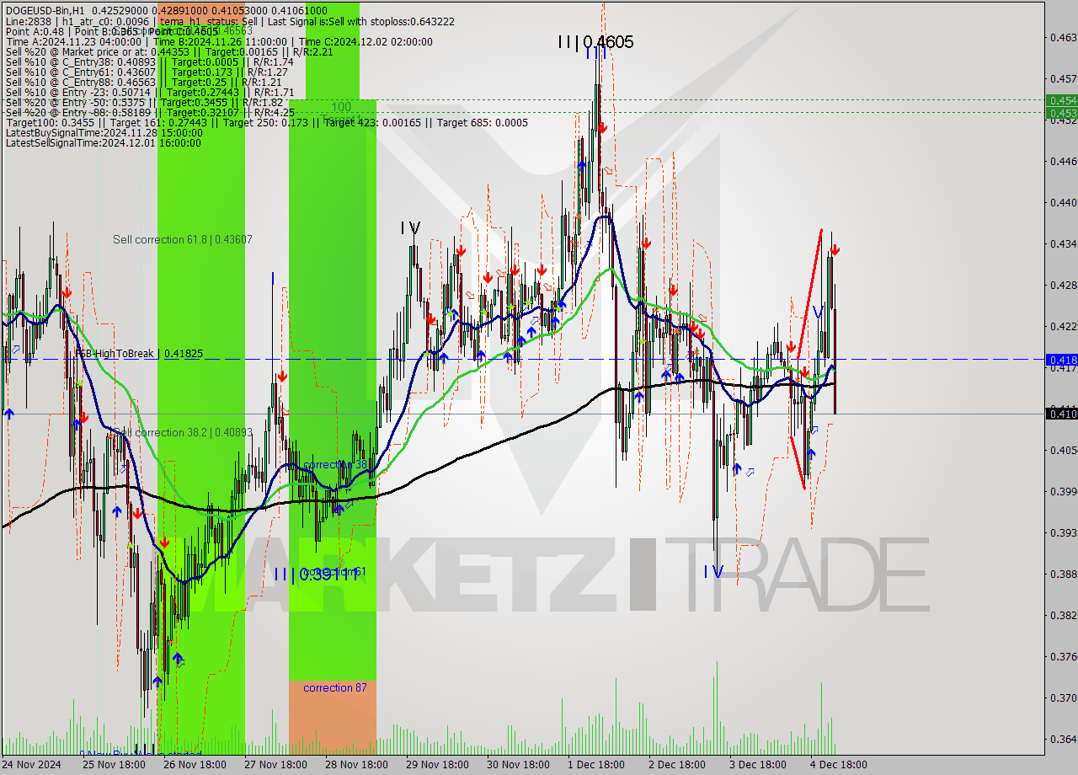Click the '26 Nov 18:00' time axis label
The image size is (1078, 775).
click(195, 765)
